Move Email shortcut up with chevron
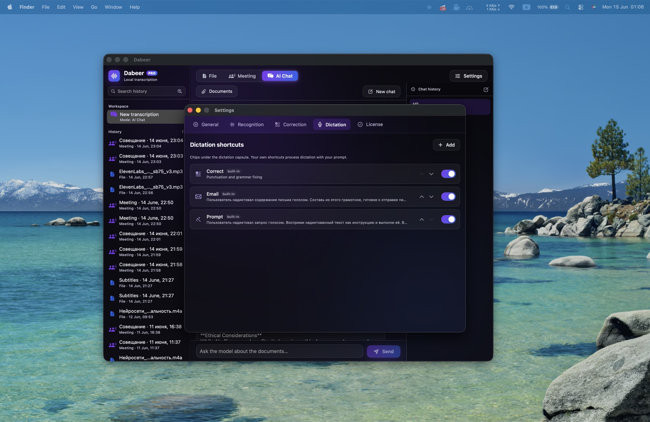 pos(422,197)
